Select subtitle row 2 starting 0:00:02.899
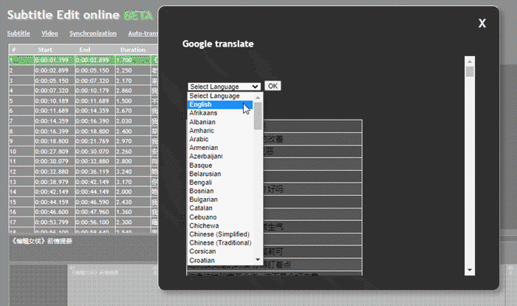 83,70
